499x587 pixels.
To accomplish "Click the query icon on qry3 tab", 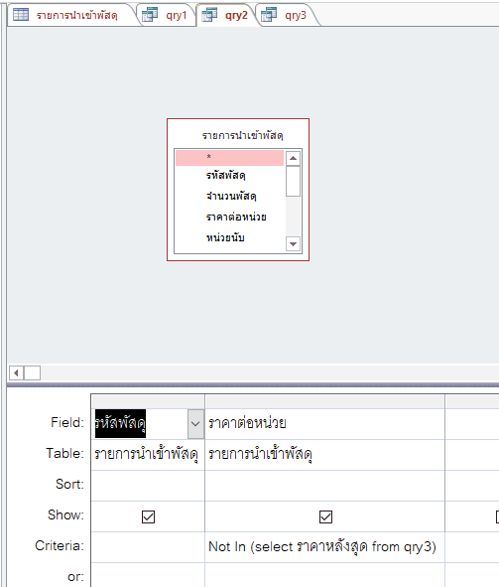I will click(269, 15).
